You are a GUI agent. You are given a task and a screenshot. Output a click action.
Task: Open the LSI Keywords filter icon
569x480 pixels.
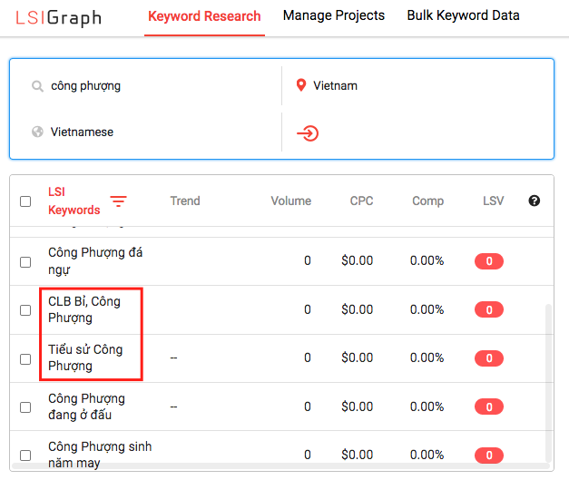pos(118,201)
